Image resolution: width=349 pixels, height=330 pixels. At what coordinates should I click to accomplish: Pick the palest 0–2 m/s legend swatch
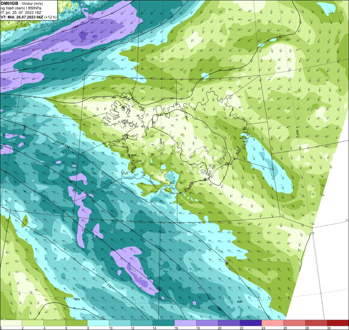[11, 323]
